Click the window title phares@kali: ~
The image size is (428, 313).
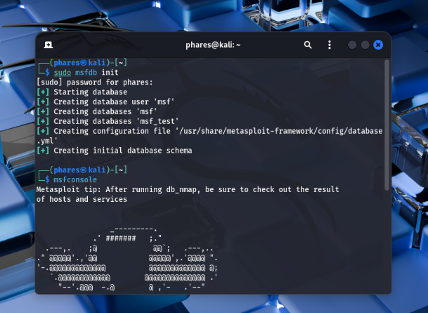click(x=213, y=45)
